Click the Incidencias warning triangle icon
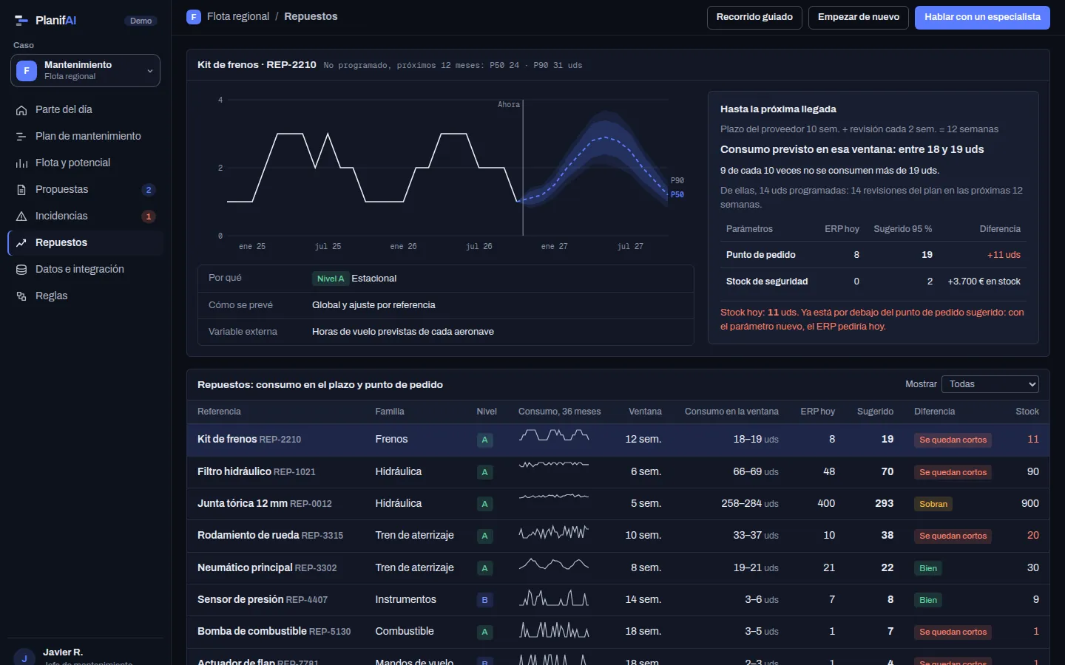Screen dimensions: 1065x665 coord(21,216)
